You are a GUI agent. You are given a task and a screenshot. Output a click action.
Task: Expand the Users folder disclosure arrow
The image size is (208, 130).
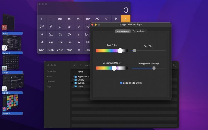[73, 86]
